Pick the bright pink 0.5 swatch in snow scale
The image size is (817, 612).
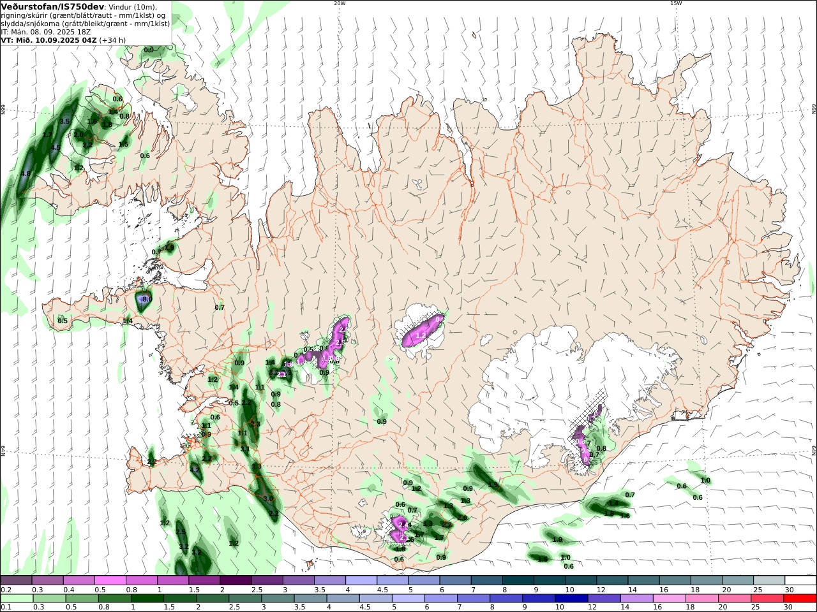(110, 580)
